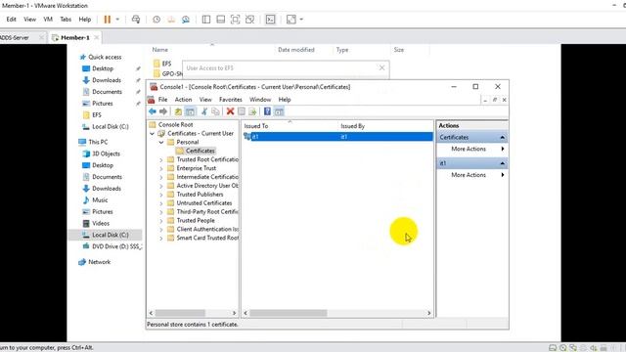Open the Tabs menu in VMware
The image size is (626, 352).
point(66,20)
